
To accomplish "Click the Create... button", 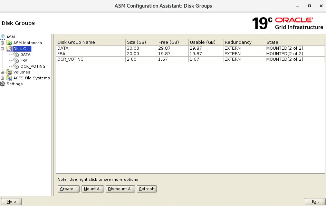I will pos(69,189).
